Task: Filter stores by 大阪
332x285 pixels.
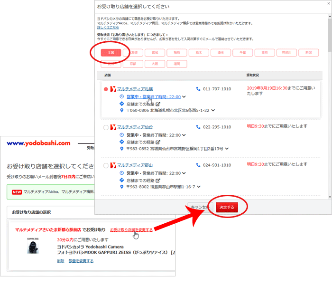Action: point(155,64)
